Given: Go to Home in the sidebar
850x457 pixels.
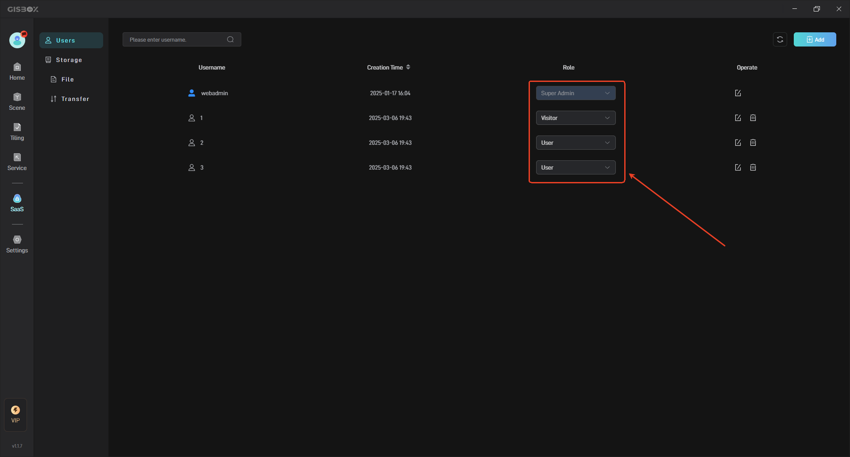Looking at the screenshot, I should 17,72.
